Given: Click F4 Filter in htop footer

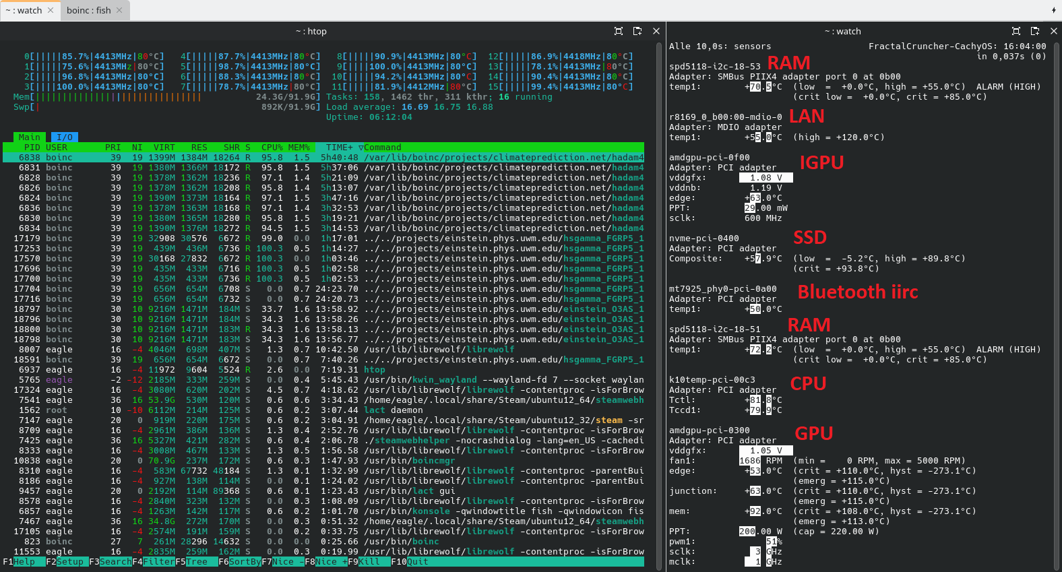Looking at the screenshot, I should (154, 562).
